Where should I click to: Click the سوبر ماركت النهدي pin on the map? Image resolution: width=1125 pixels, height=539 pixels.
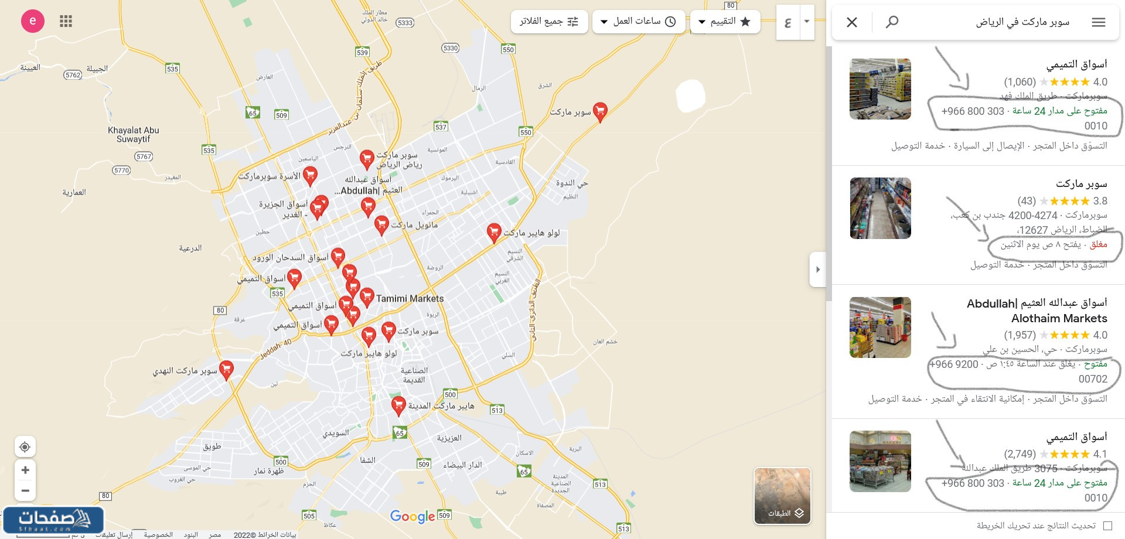(226, 369)
